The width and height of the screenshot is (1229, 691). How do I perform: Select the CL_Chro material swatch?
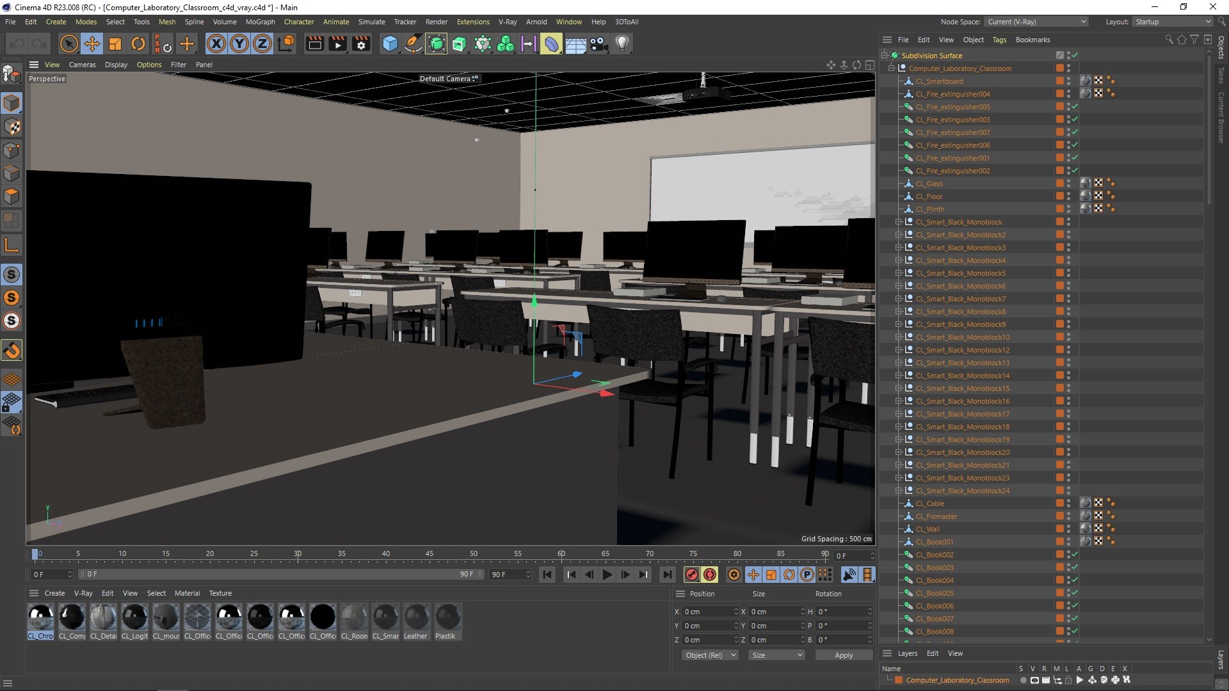(x=40, y=621)
